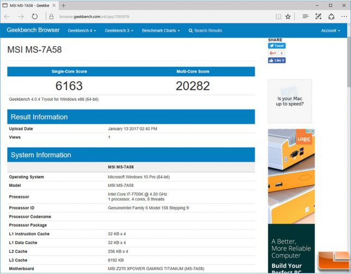Click the browser Back arrow

(7, 16)
